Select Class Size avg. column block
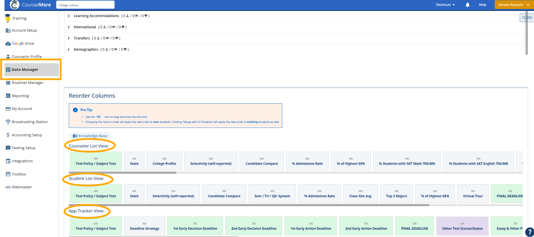Image resolution: width=534 pixels, height=237 pixels. pos(361,194)
